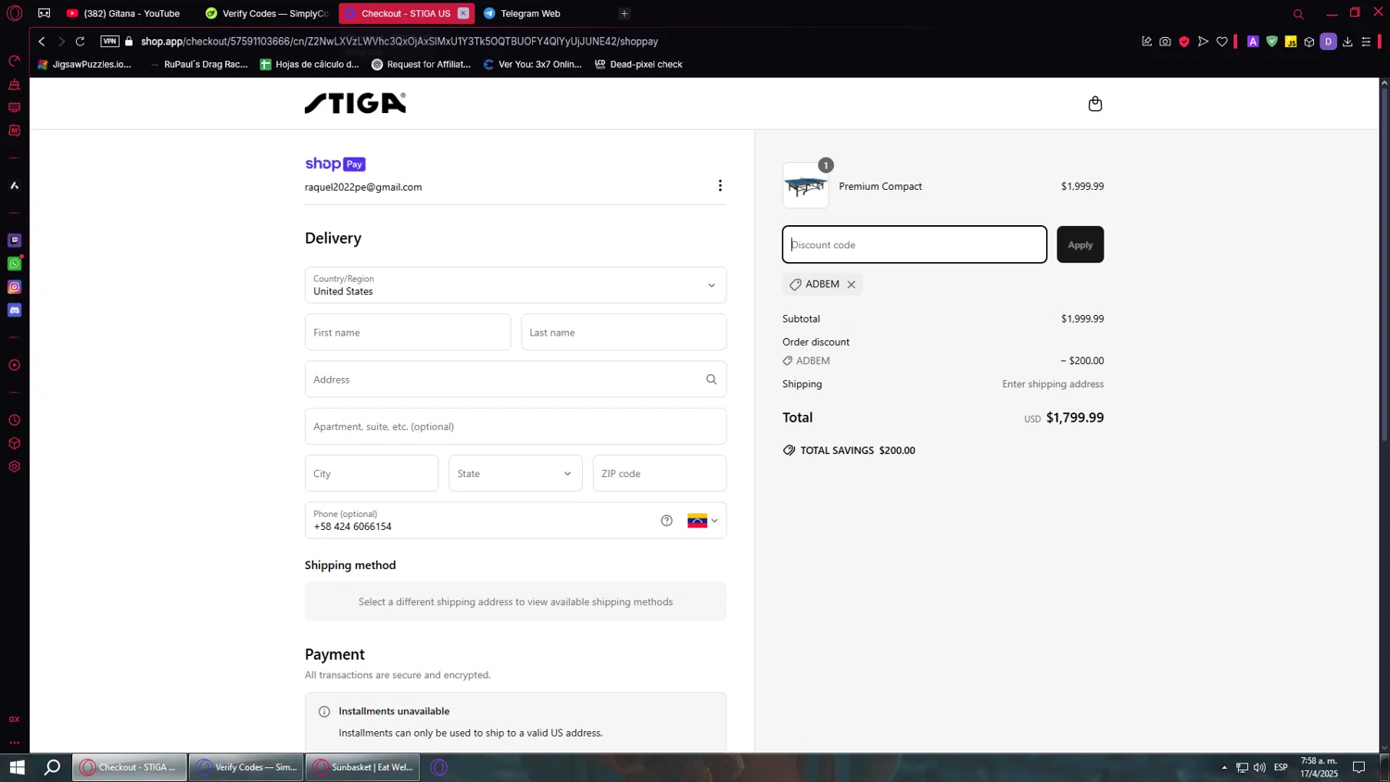Open the three-dot menu beside the email

720,186
